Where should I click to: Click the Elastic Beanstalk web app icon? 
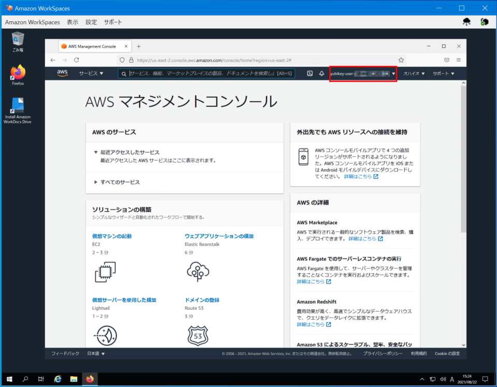point(198,271)
